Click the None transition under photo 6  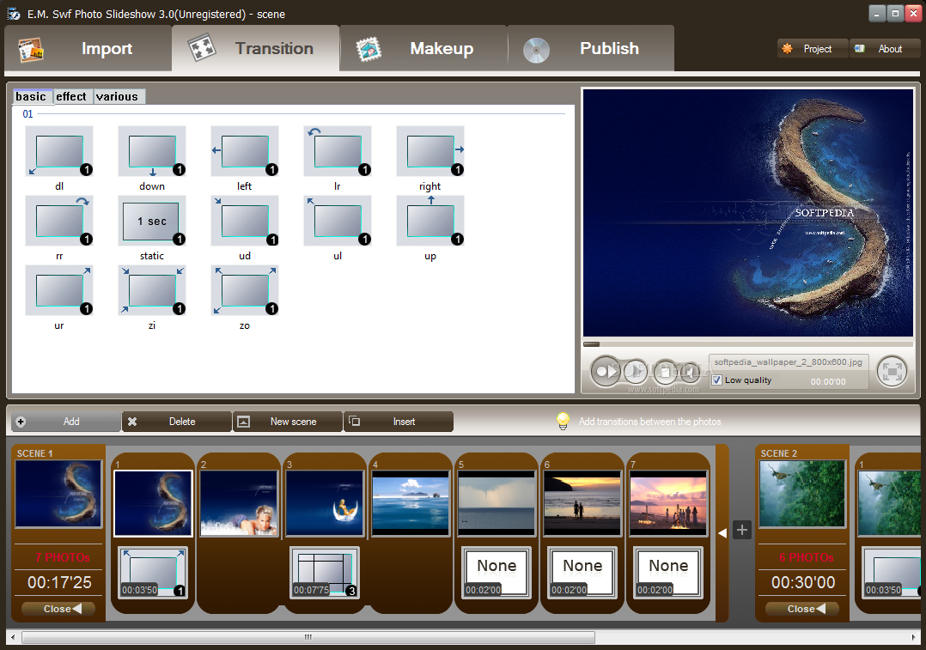pos(582,573)
